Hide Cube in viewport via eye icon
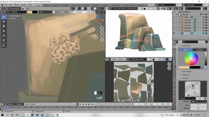 pos(203,17)
